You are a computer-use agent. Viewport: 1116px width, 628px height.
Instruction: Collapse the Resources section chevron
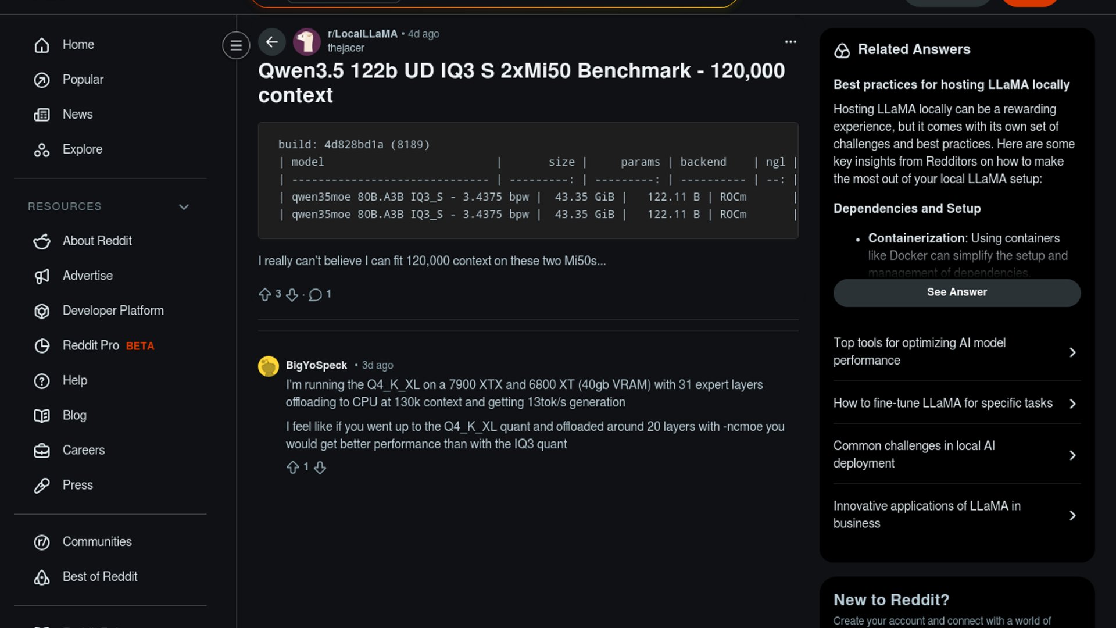click(184, 207)
